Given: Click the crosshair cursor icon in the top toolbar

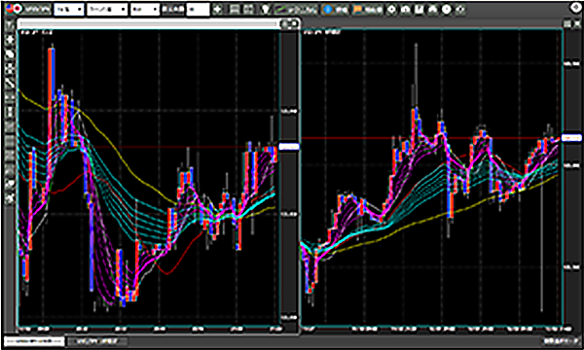Looking at the screenshot, I should [x=218, y=10].
